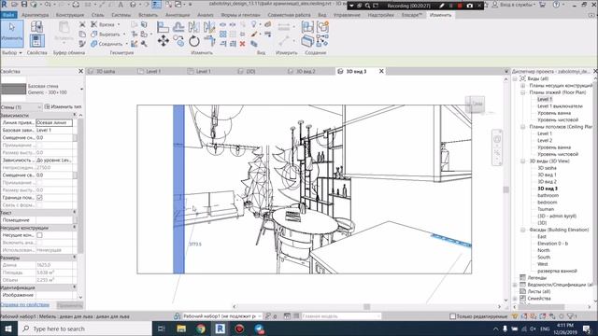Image resolution: width=598 pixels, height=336 pixels.
Task: Open the Врезка dropdown arrow
Action: coord(119,24)
